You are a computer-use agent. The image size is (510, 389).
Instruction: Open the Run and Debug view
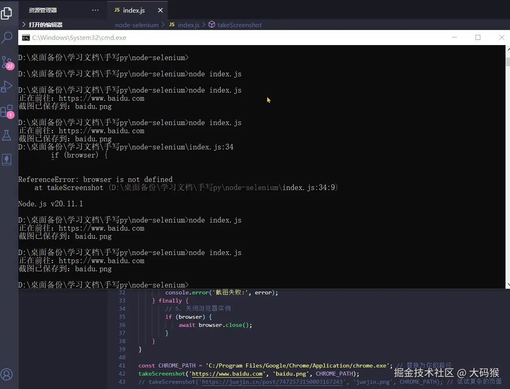click(6, 86)
